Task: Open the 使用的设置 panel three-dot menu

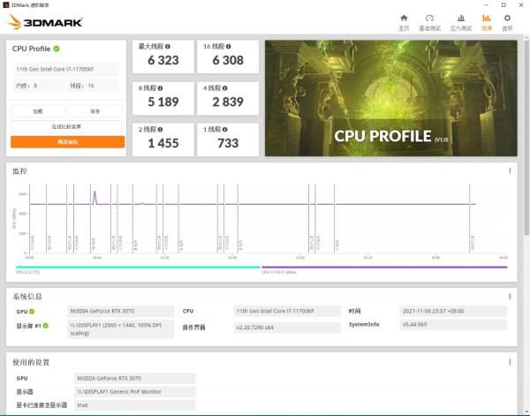Action: pos(510,362)
